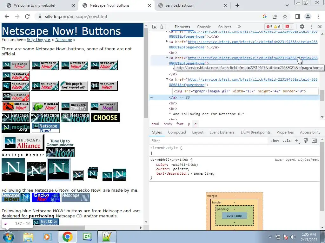Open the Properties tab
The height and width of the screenshot is (243, 325).
pyautogui.click(x=285, y=132)
